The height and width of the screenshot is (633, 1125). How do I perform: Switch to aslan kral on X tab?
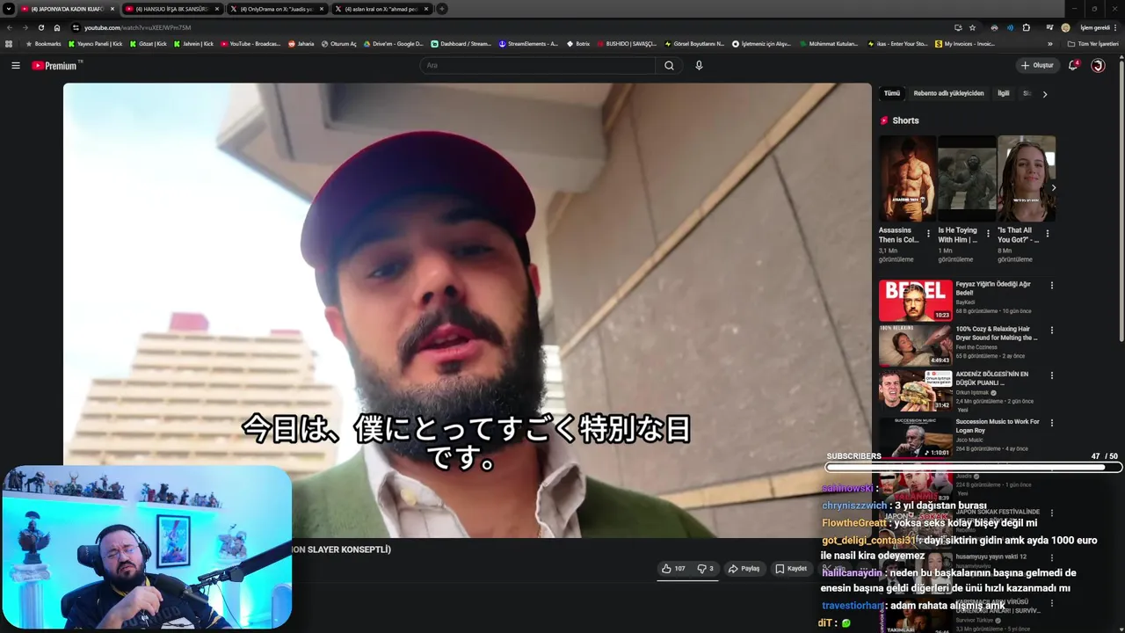coord(381,9)
